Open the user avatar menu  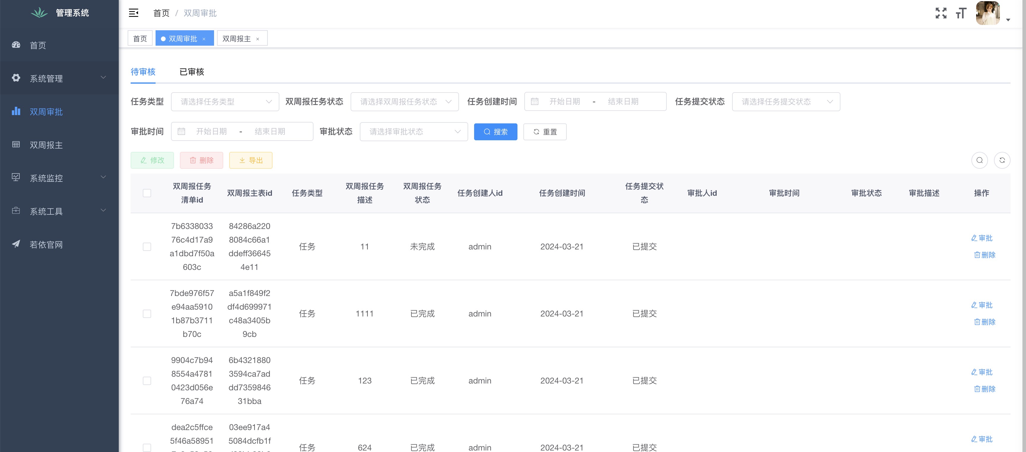pos(988,13)
